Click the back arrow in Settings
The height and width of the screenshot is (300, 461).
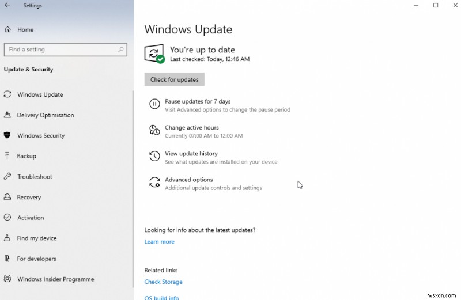click(x=7, y=5)
